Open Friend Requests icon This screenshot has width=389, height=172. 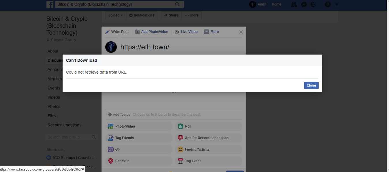click(294, 5)
